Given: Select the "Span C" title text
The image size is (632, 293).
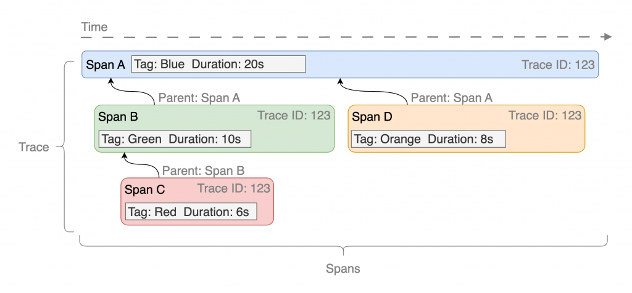Looking at the screenshot, I should pyautogui.click(x=145, y=190).
